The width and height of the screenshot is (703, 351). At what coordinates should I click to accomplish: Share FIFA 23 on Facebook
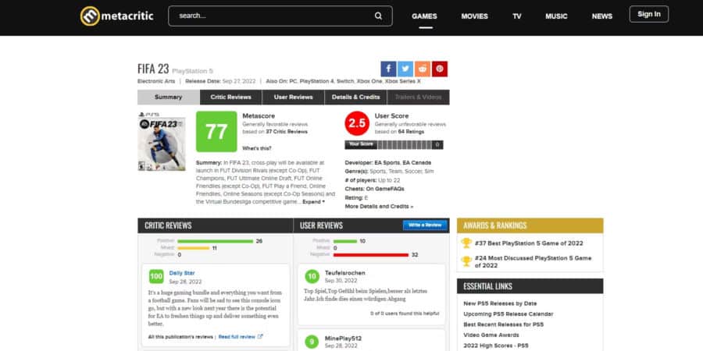pos(388,69)
